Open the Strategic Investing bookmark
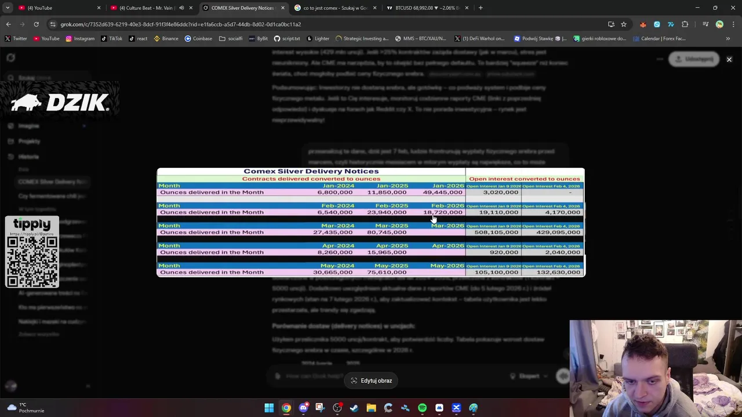742x417 pixels. click(x=361, y=38)
